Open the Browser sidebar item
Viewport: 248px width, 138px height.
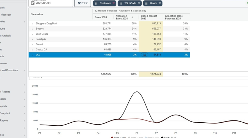(4, 63)
